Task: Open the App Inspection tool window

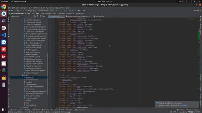Action: (80, 110)
